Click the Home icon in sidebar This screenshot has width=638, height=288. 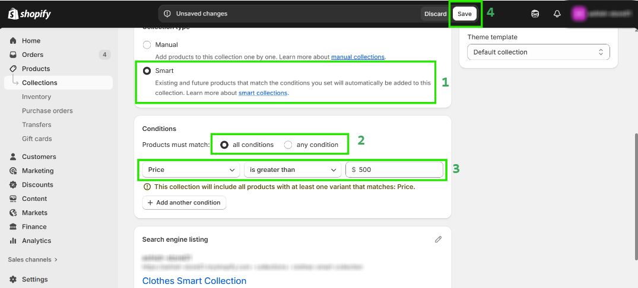(13, 41)
